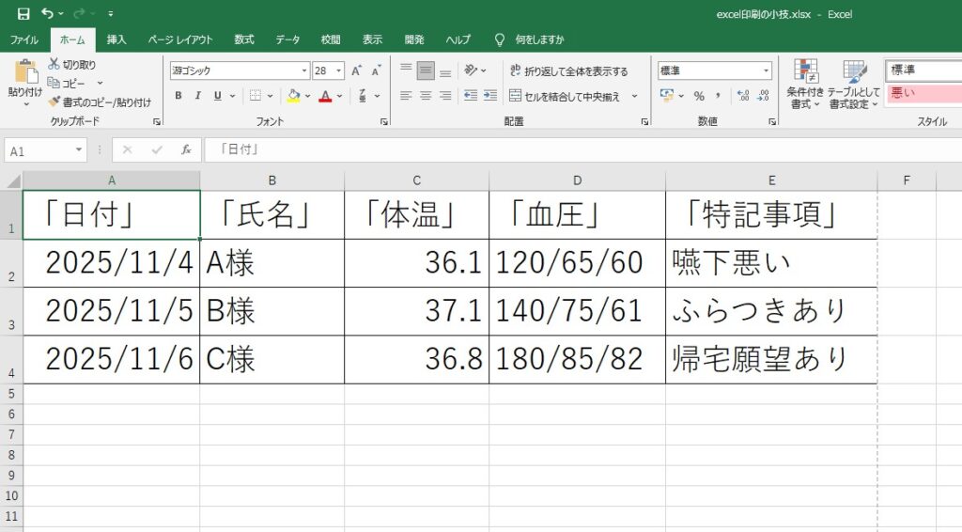Image resolution: width=962 pixels, height=532 pixels.
Task: Apply the yellow fill color bucket
Action: click(293, 96)
